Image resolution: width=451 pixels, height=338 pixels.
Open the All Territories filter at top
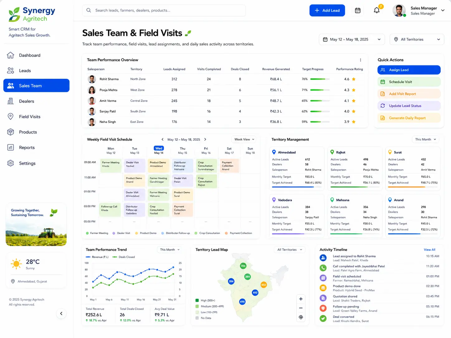pyautogui.click(x=417, y=40)
